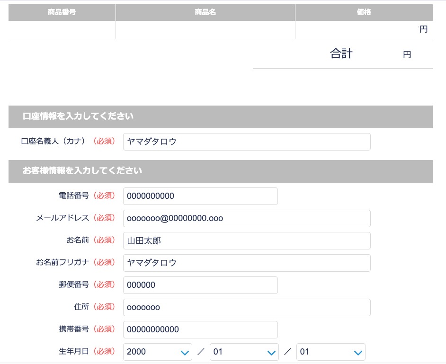This screenshot has width=446, height=364.
Task: Click the 商品番号 column header
Action: click(62, 12)
